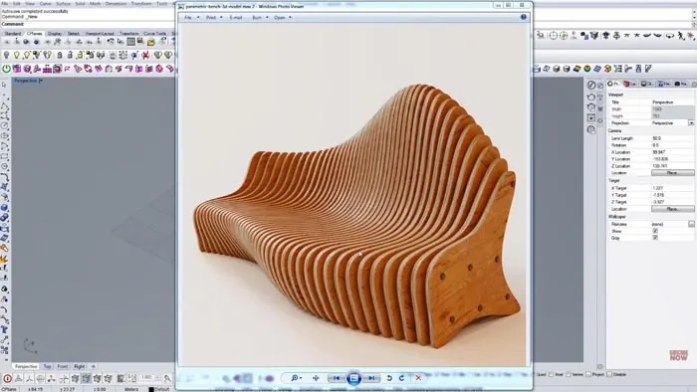
Task: Rotate the image counterclockwise in Photo Viewer
Action: (x=389, y=378)
